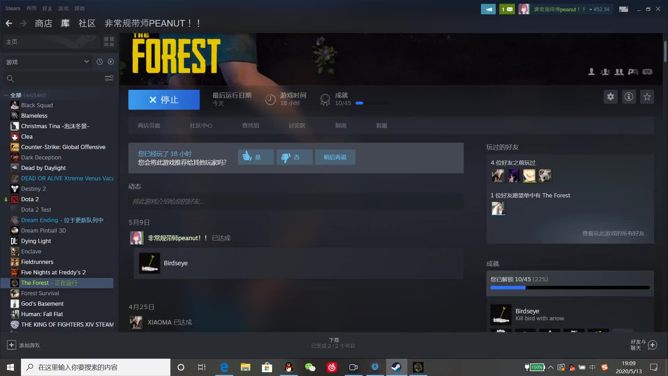Click the single-player feature icon
668x376 pixels.
591,72
